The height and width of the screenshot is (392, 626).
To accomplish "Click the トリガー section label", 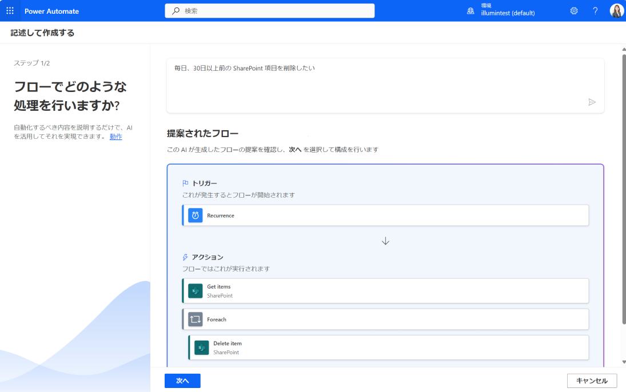I will point(205,183).
